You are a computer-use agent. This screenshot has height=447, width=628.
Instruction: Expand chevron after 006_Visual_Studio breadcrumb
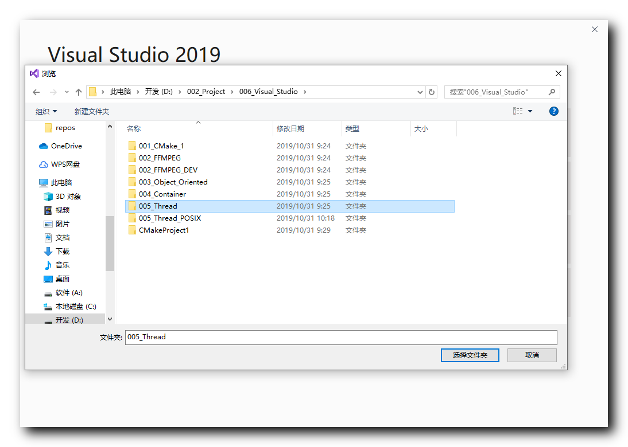tap(305, 92)
